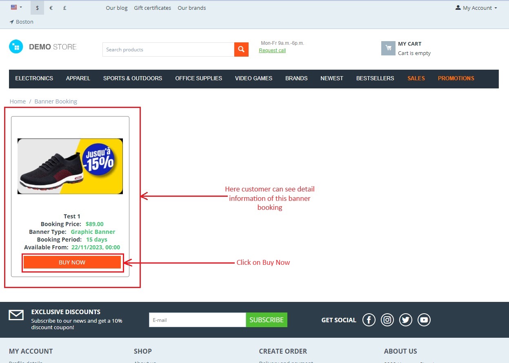Image resolution: width=509 pixels, height=363 pixels.
Task: Open the YouTube social icon
Action: (424, 320)
